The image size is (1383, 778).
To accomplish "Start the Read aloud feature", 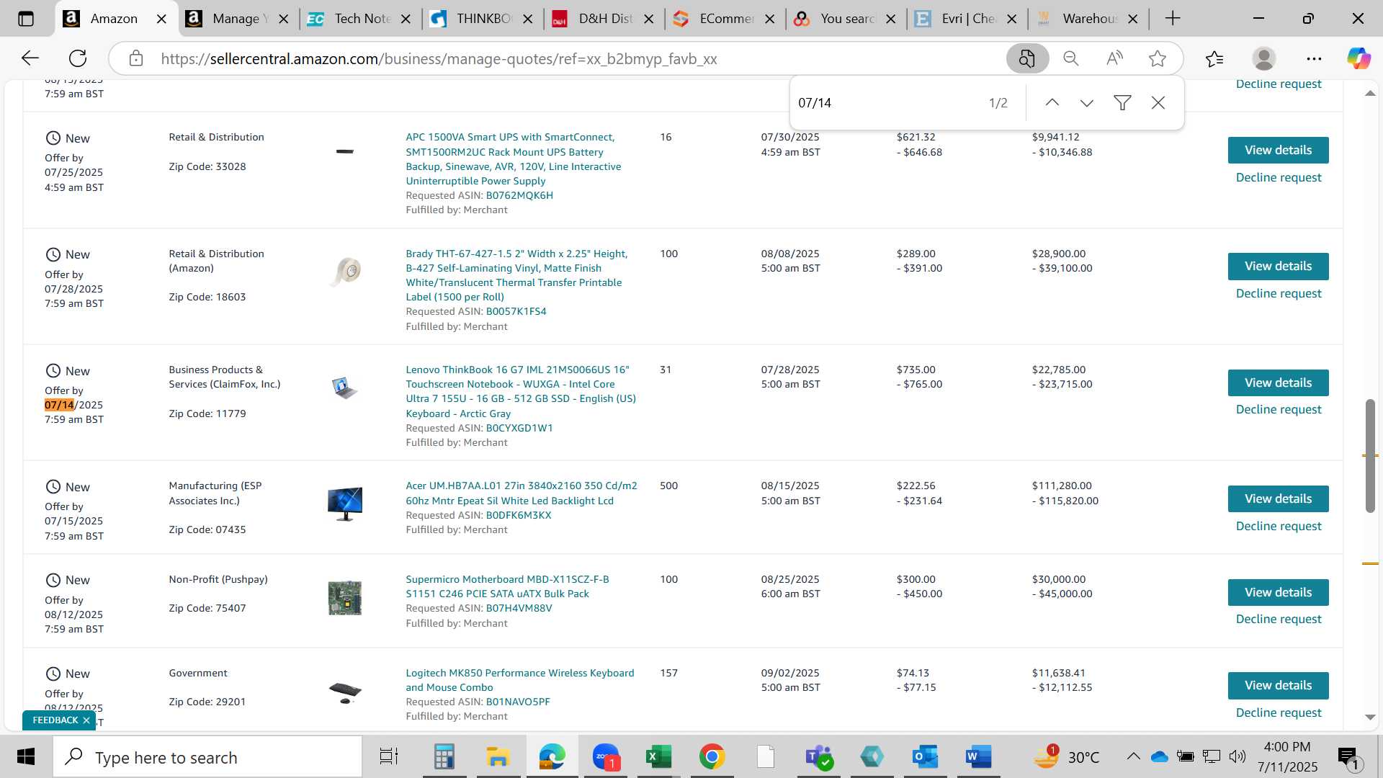I will tap(1114, 58).
